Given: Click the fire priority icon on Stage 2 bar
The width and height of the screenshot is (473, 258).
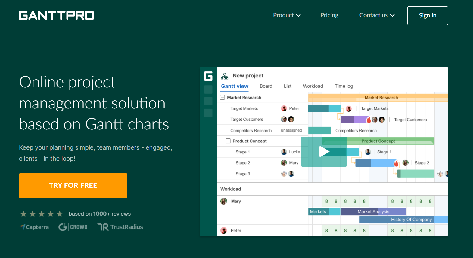Looking at the screenshot, I should (396, 163).
